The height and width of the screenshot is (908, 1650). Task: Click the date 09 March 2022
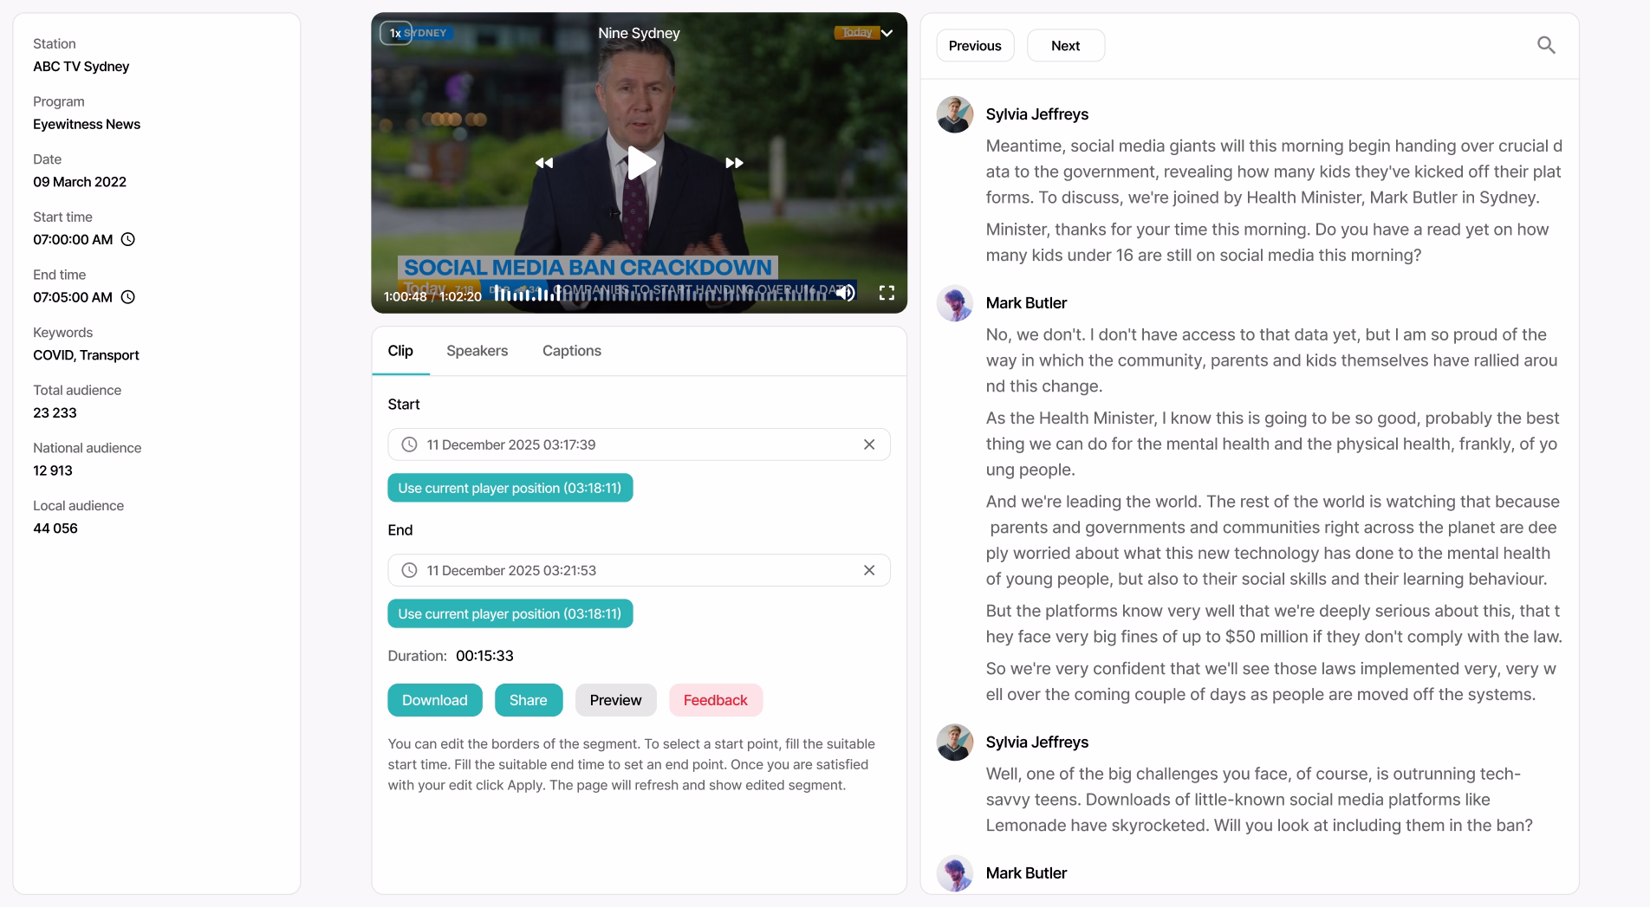(x=80, y=182)
